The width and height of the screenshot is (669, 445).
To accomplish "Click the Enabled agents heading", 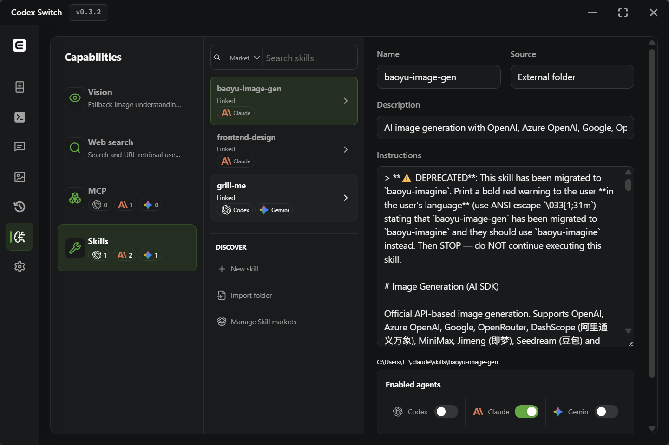I will click(x=413, y=385).
